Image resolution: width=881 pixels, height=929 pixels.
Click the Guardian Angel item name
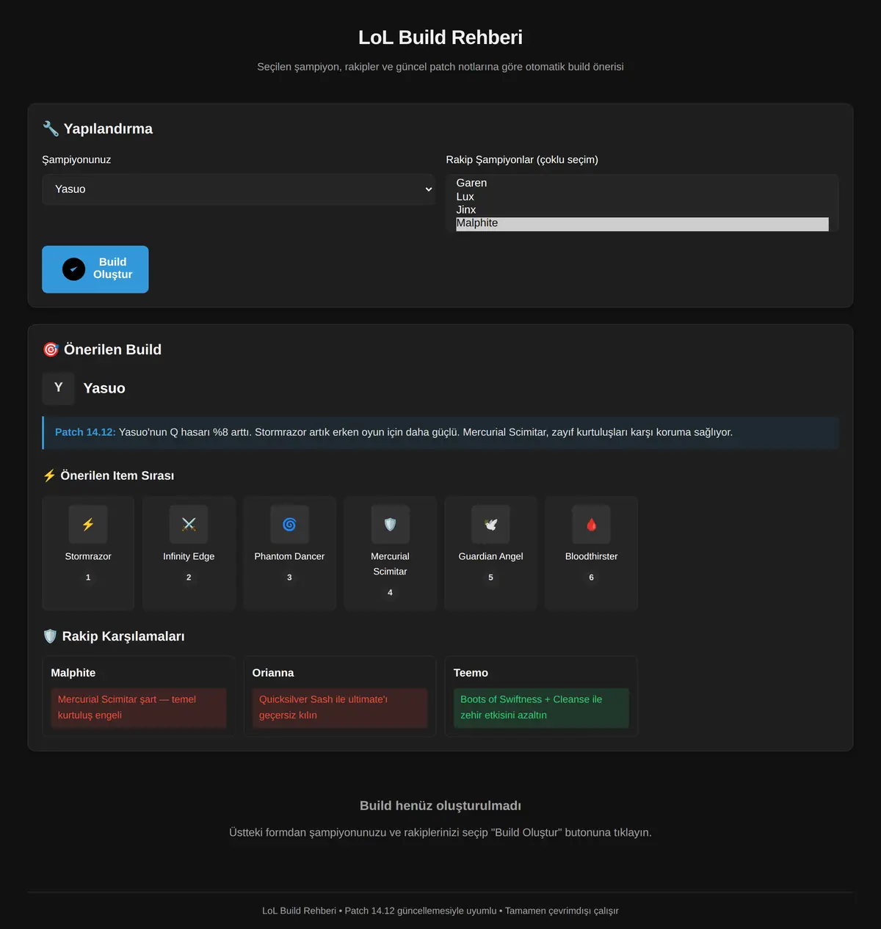coord(490,556)
